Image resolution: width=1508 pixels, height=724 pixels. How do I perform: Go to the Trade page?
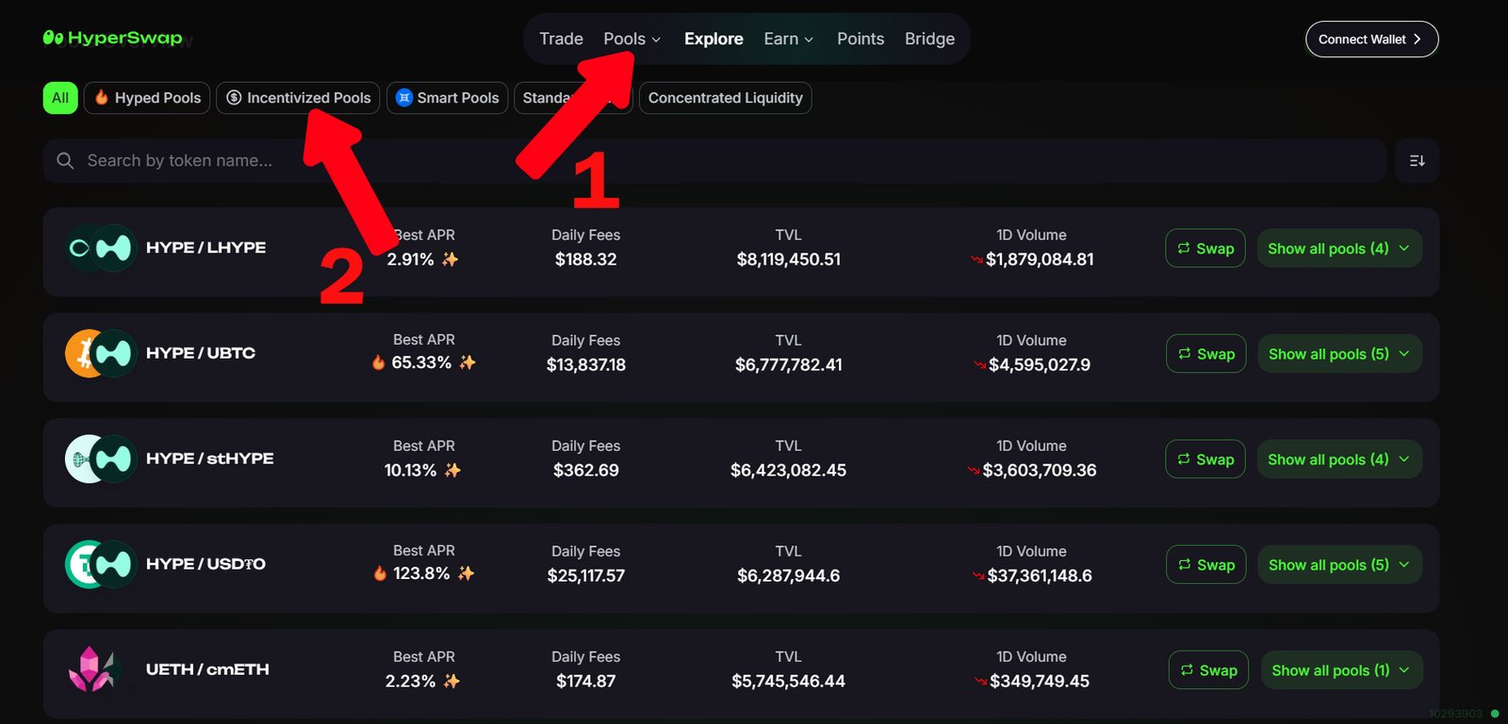click(561, 39)
